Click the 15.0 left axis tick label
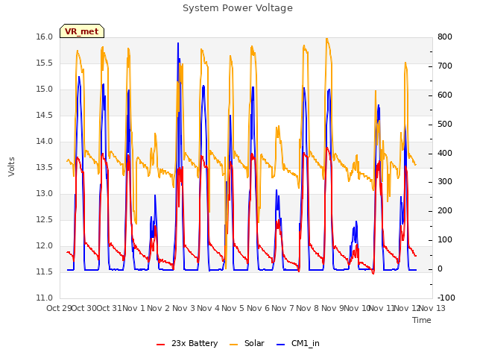 coord(45,89)
